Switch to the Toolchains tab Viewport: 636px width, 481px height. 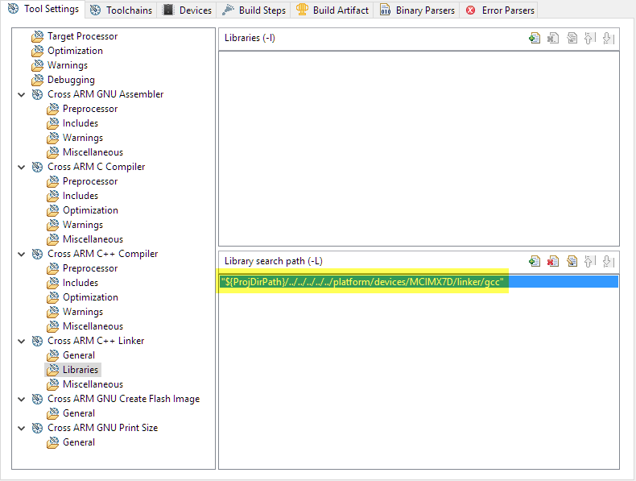coord(121,10)
